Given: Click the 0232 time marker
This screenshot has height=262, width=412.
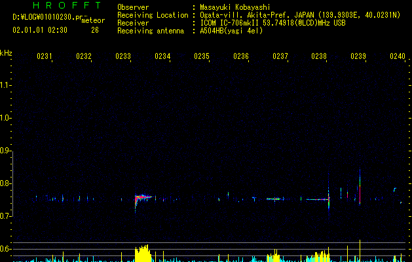Looking at the screenshot, I should point(84,56).
